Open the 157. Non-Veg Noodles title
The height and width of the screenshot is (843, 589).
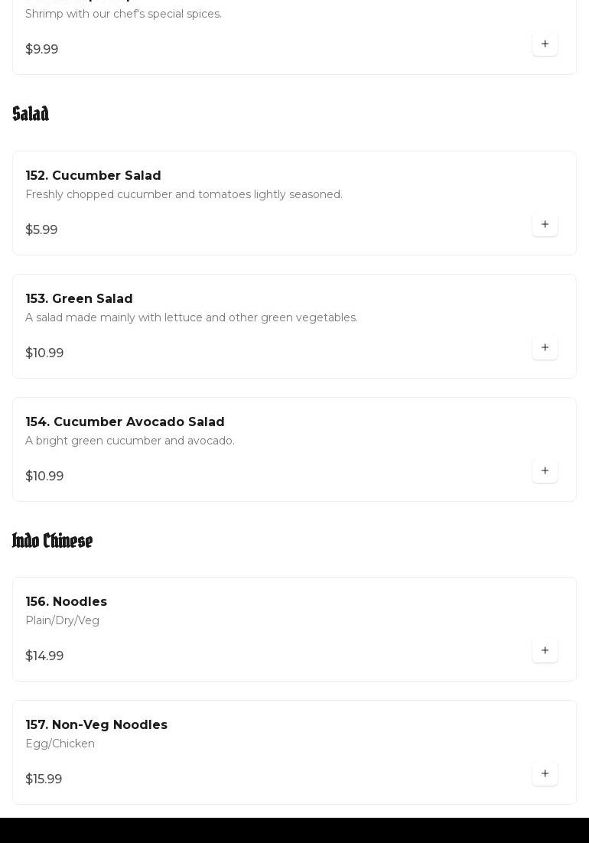(96, 725)
